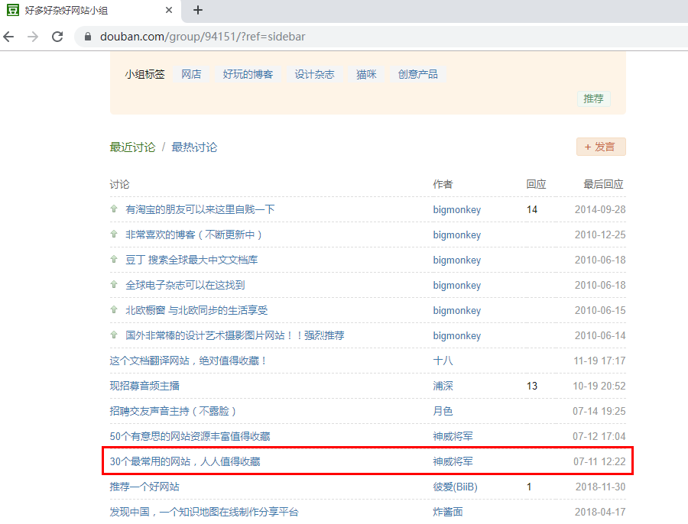Click the 作者 column header
Image resolution: width=688 pixels, height=524 pixels.
443,185
